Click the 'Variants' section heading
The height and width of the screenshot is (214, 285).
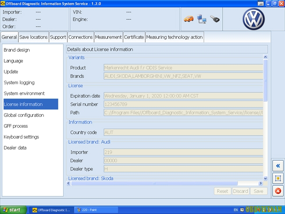click(77, 57)
